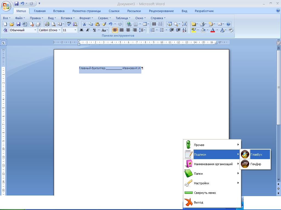Open the font name Calibri dropdown
This screenshot has height=210, width=281.
(60, 30)
